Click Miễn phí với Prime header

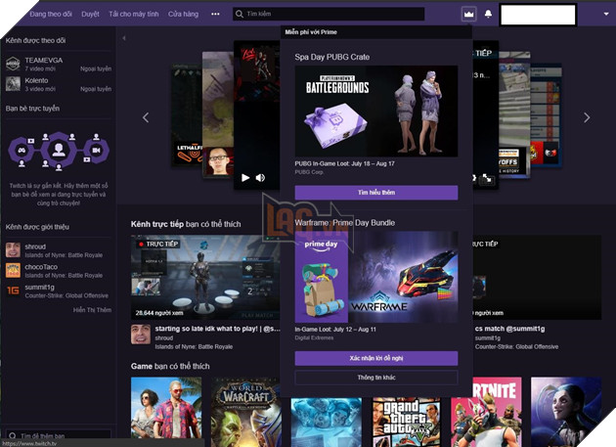point(311,32)
